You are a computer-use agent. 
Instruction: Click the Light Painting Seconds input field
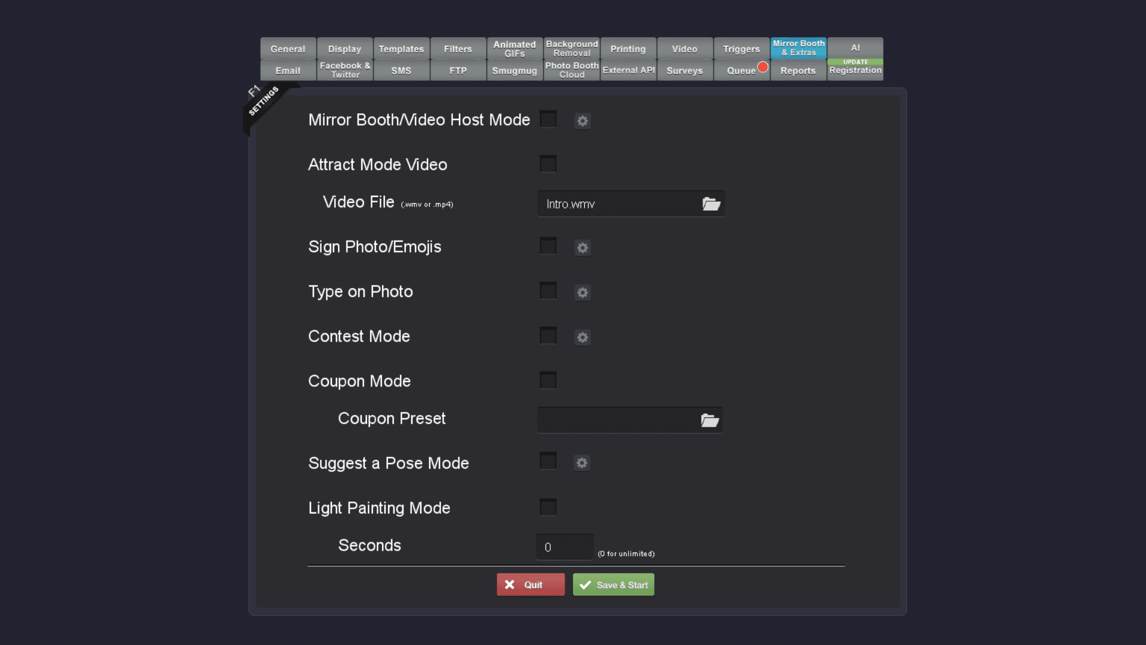coord(565,547)
